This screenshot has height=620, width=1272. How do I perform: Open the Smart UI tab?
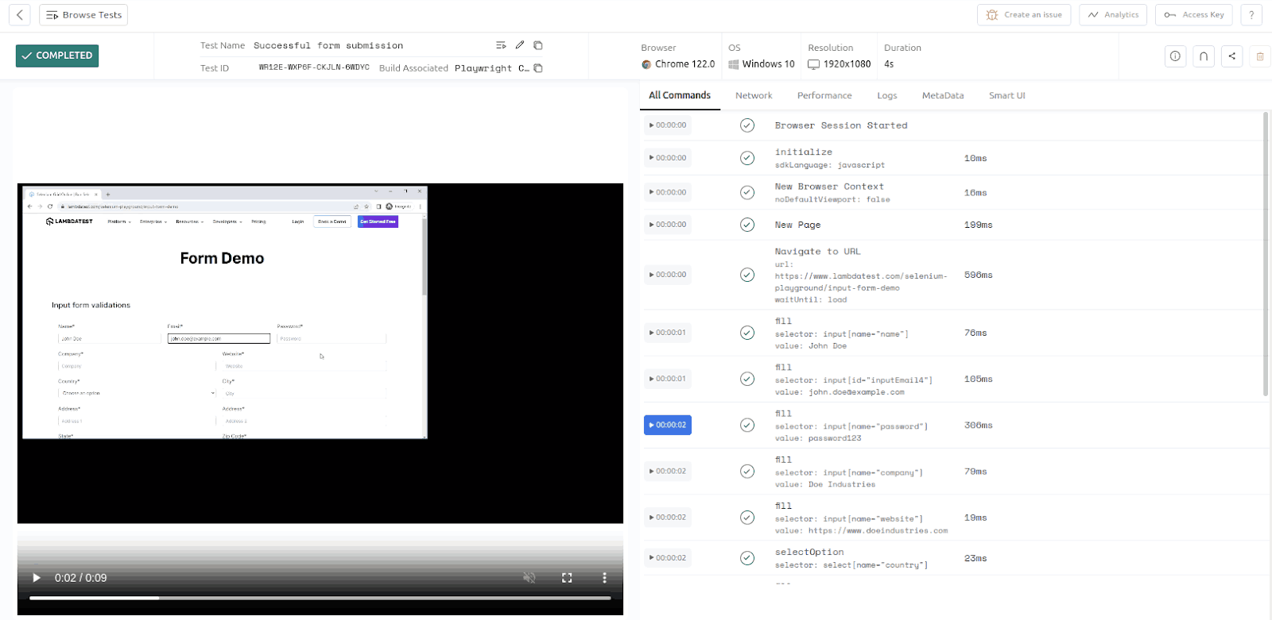[1007, 95]
